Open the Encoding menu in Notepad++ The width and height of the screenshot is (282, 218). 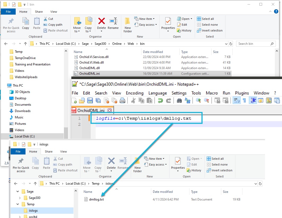coord(135,93)
